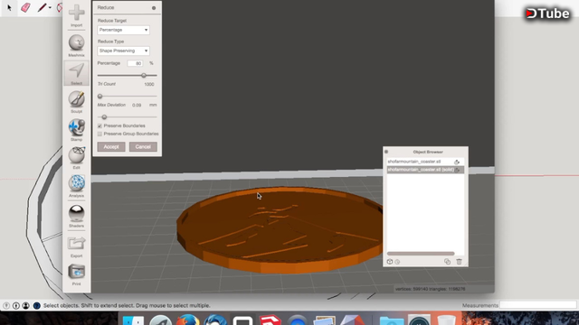Open the Reduce Target Percentage dropdown
Viewport: 579px width, 325px height.
123,30
